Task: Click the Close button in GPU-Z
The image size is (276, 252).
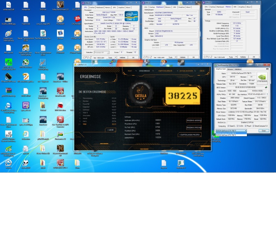Action: tap(264, 131)
